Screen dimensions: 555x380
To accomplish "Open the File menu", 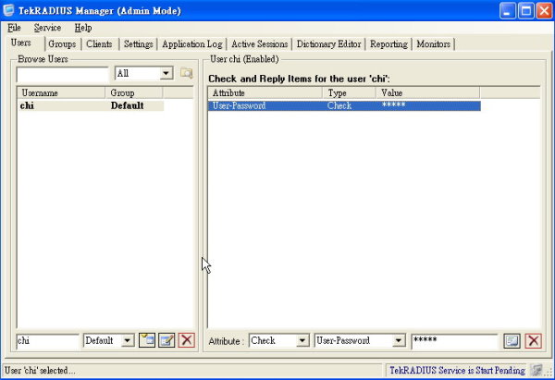I will coord(14,28).
